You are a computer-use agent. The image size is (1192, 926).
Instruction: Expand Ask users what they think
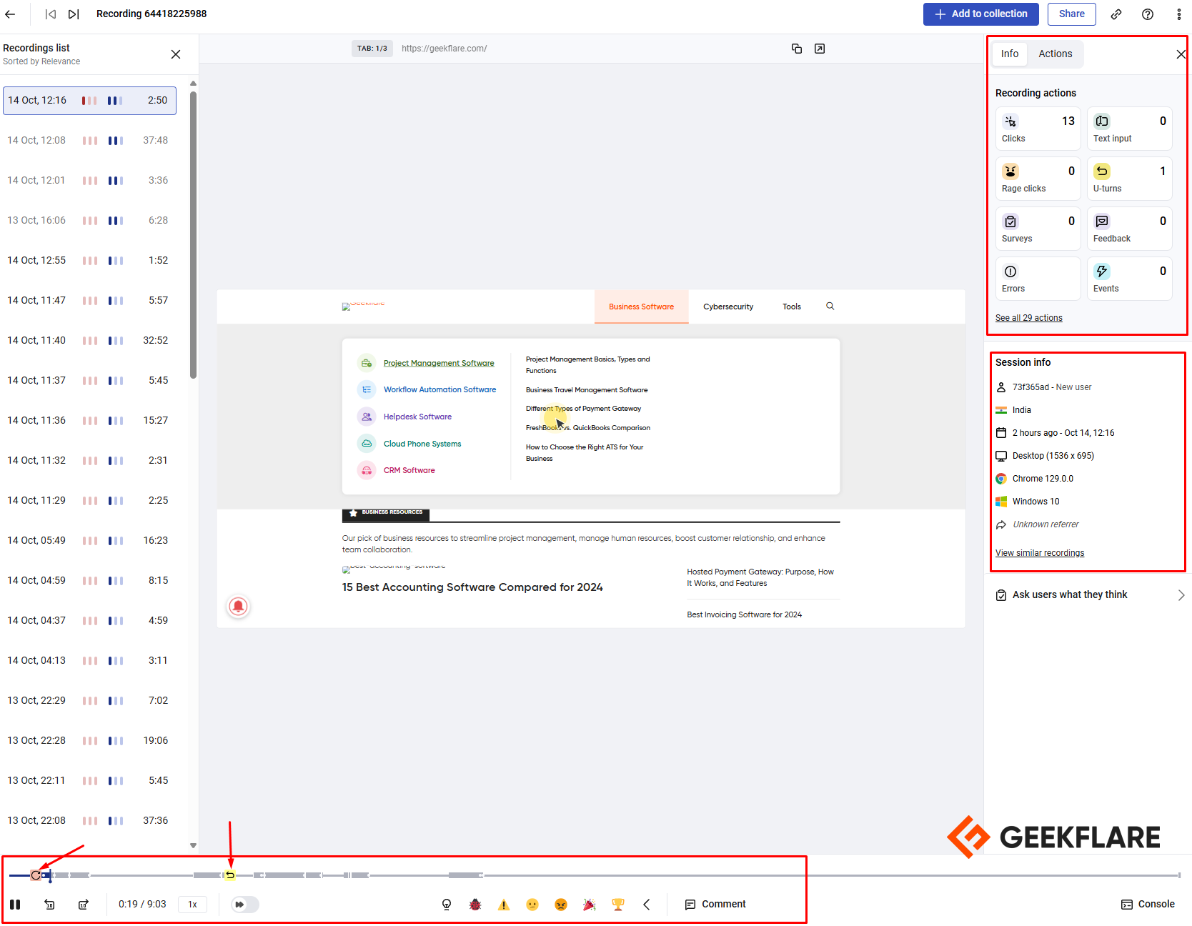(x=1091, y=594)
